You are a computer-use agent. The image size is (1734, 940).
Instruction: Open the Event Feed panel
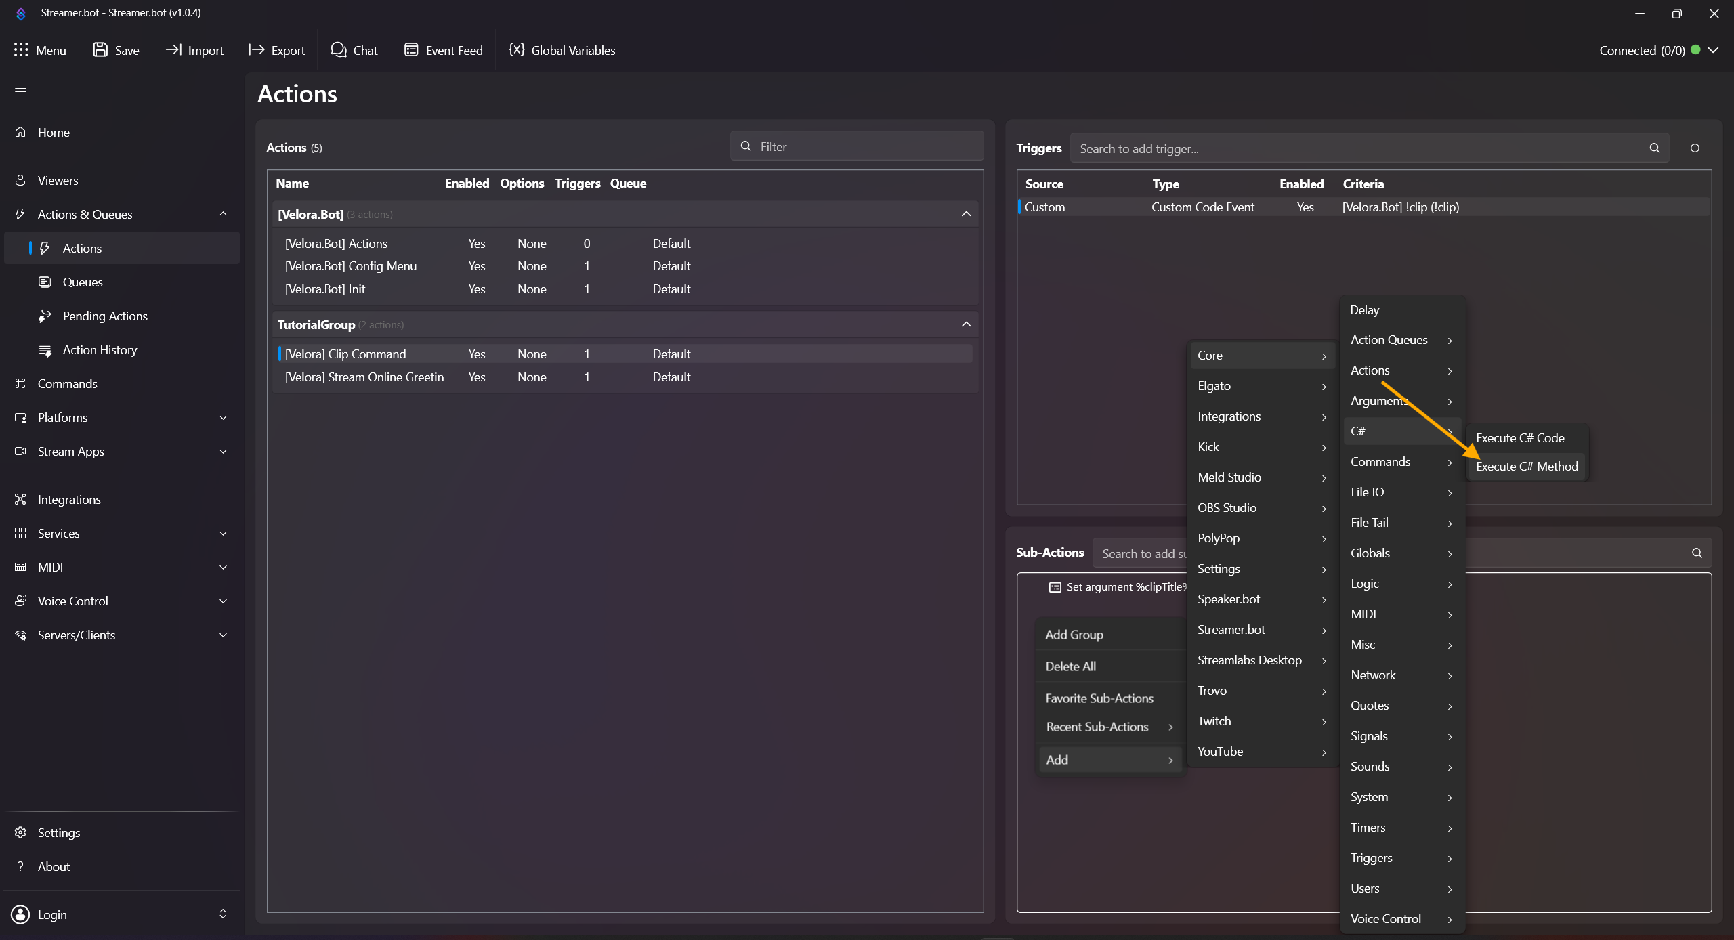(x=443, y=50)
